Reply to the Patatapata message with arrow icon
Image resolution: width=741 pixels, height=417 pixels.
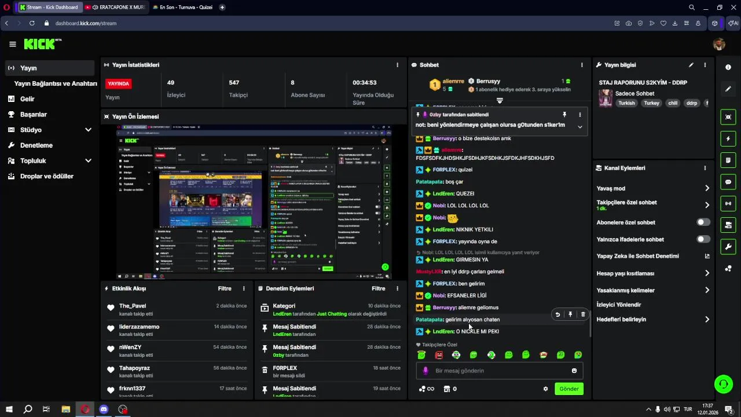(557, 314)
